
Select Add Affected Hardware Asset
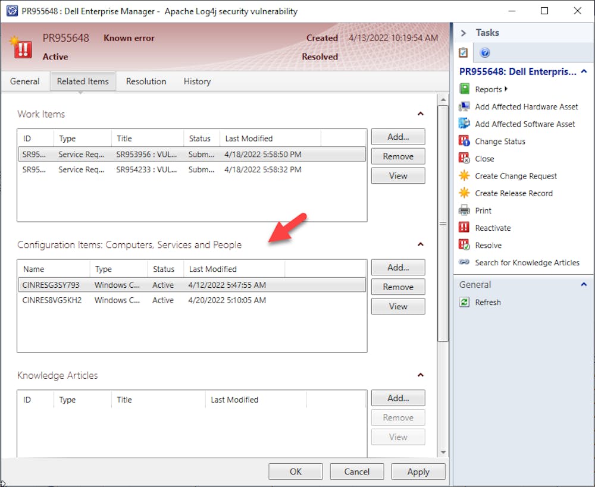click(x=527, y=107)
